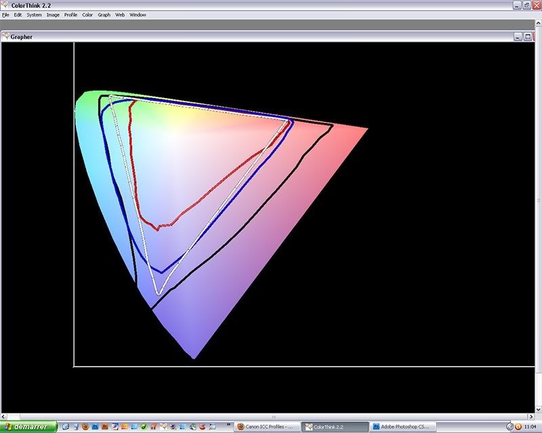Click the horizontal scrollbar left arrow

coord(3,417)
